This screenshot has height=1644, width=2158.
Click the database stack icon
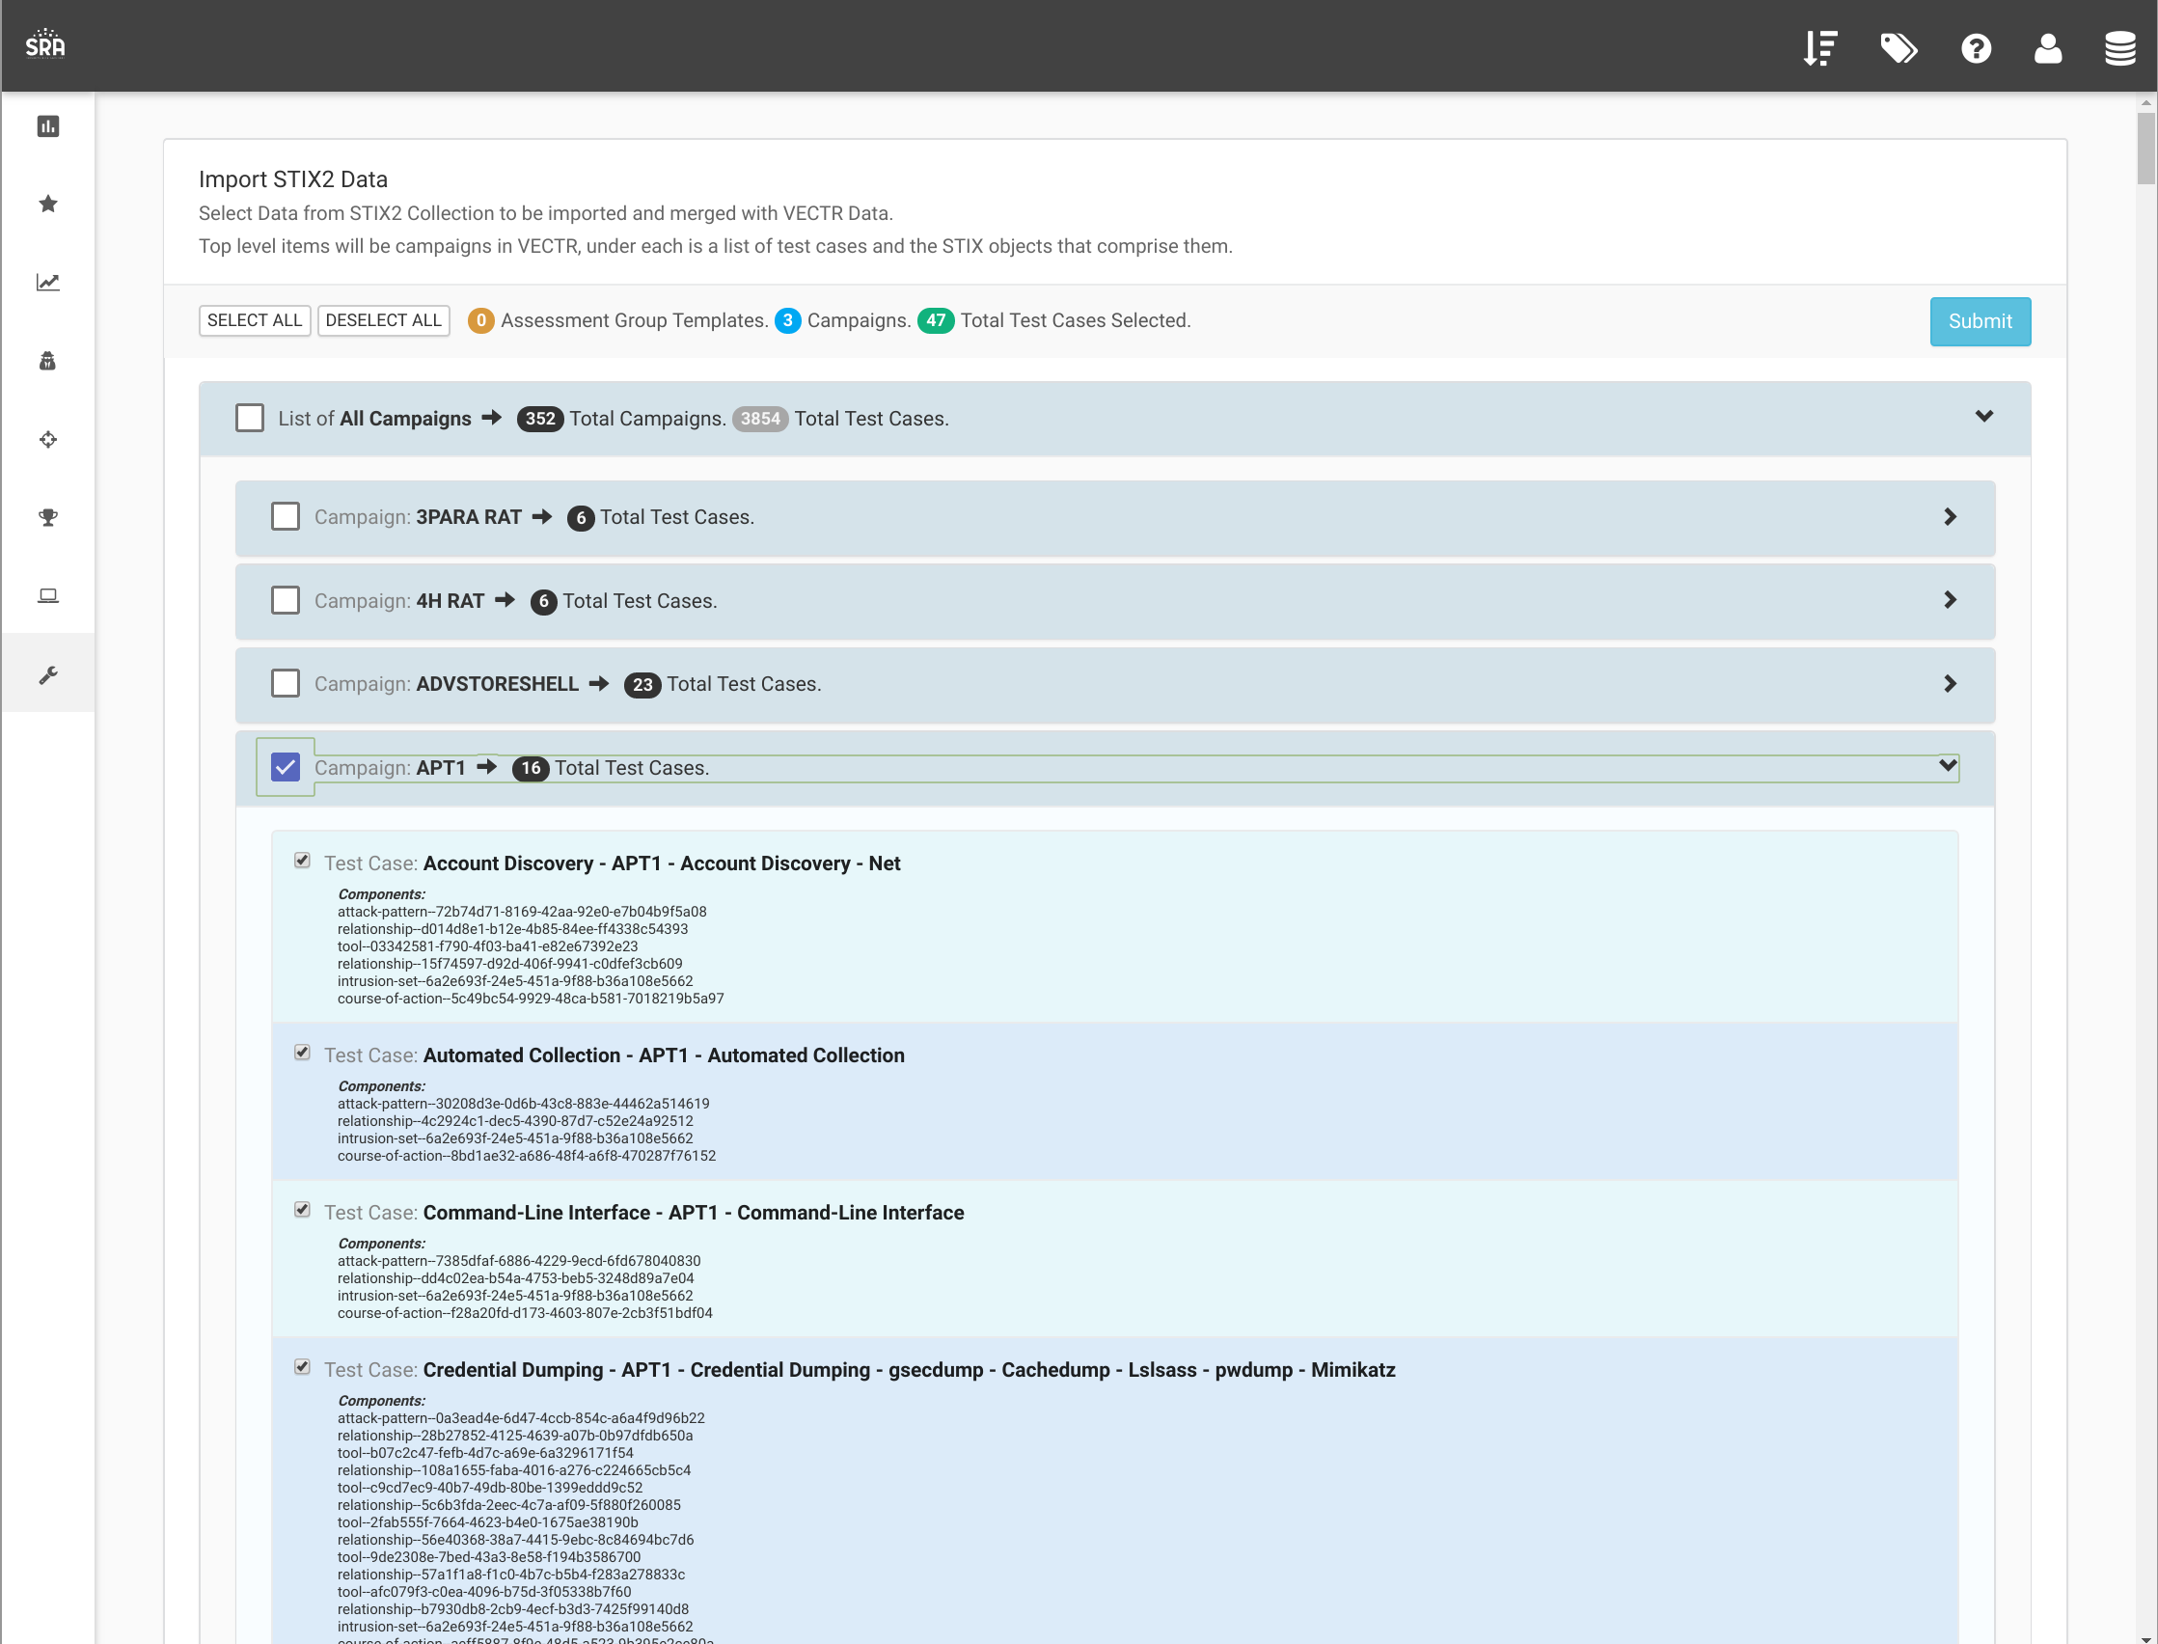click(2119, 48)
